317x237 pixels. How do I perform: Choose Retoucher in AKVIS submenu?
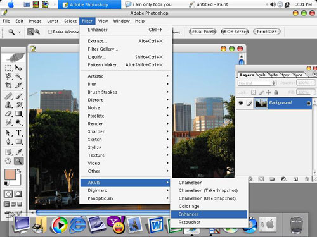tap(209, 222)
